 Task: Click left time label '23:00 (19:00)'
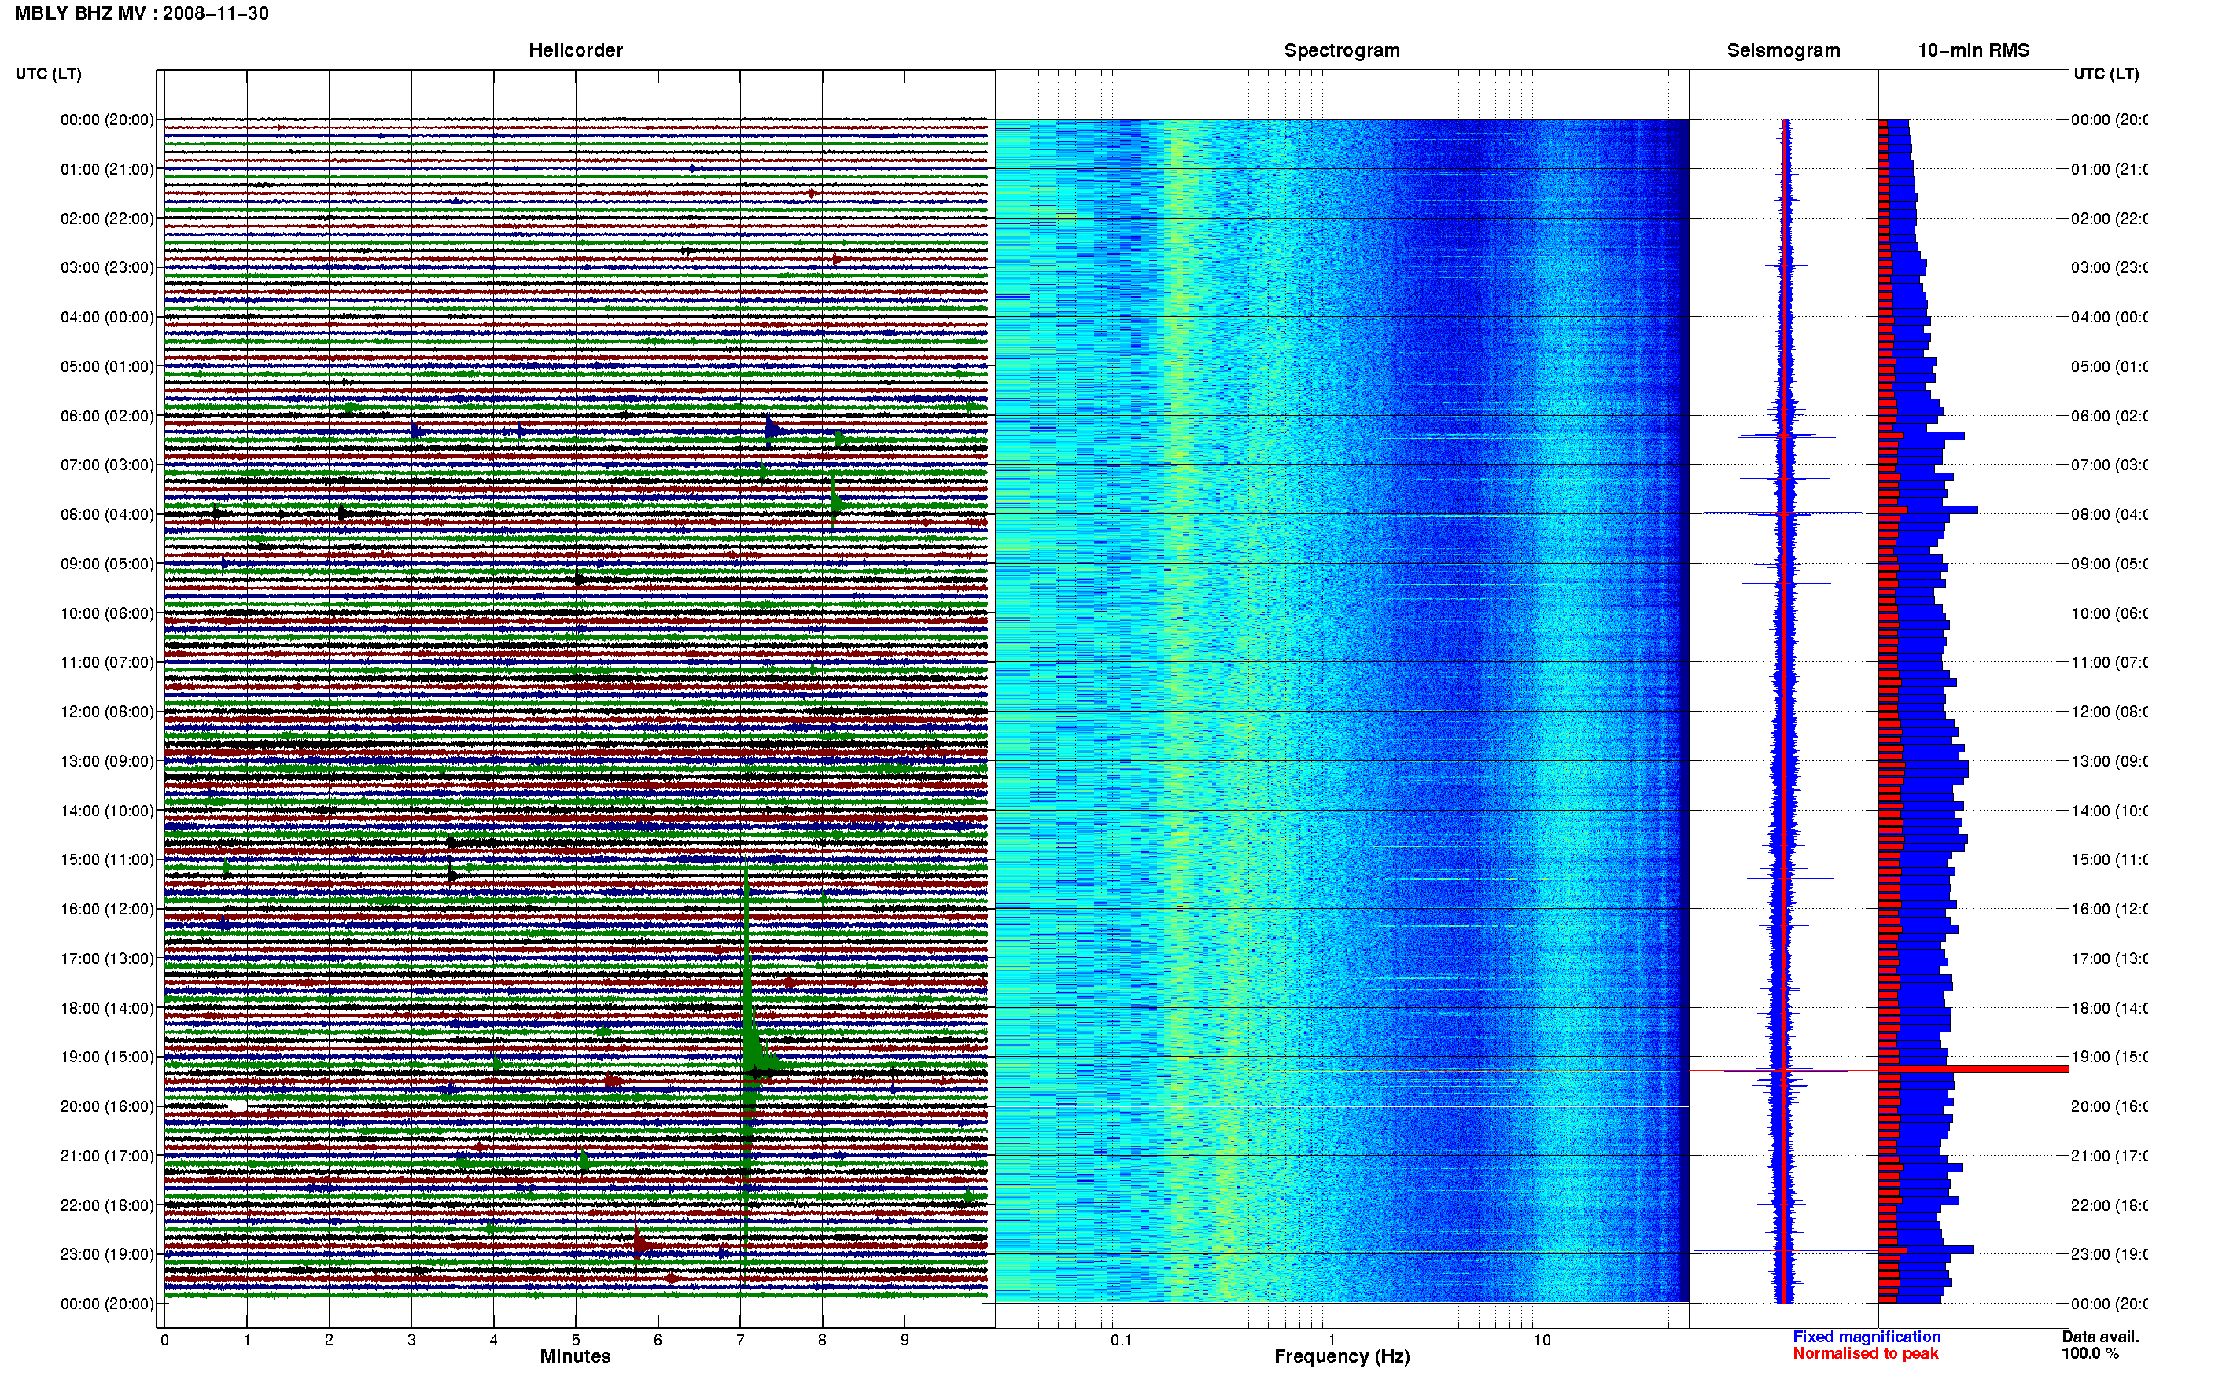pyautogui.click(x=107, y=1255)
